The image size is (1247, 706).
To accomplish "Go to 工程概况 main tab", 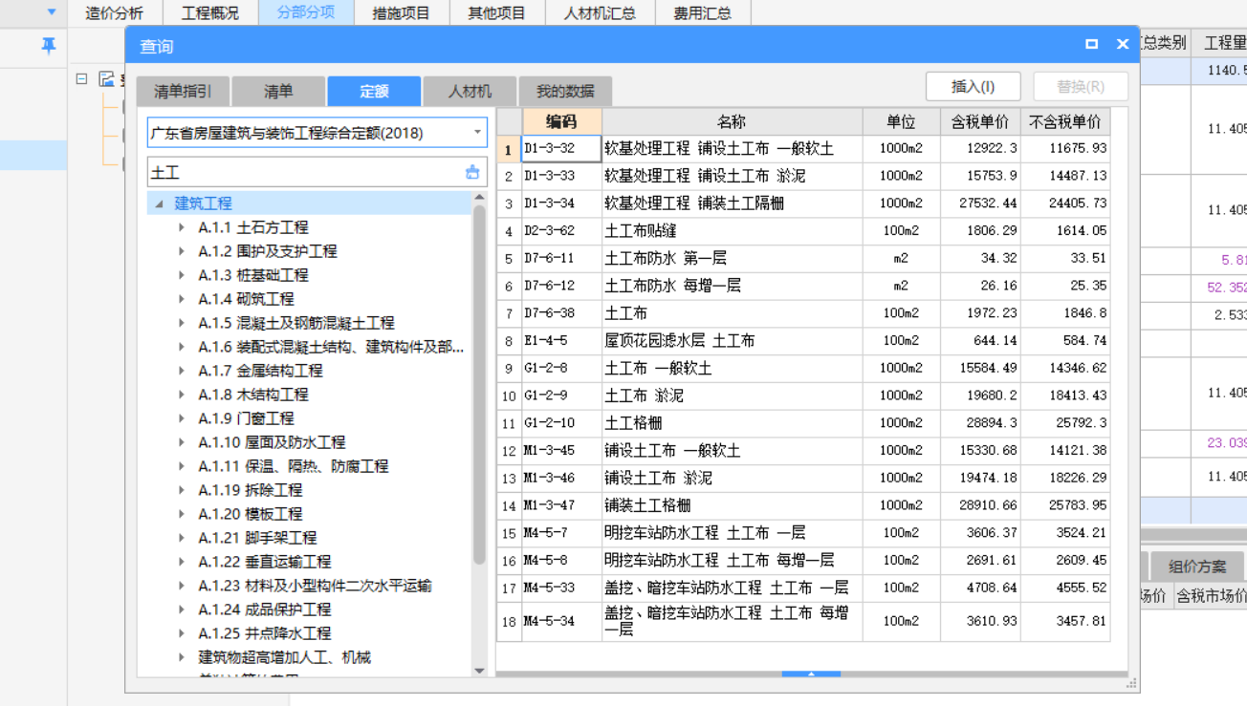I will point(210,12).
